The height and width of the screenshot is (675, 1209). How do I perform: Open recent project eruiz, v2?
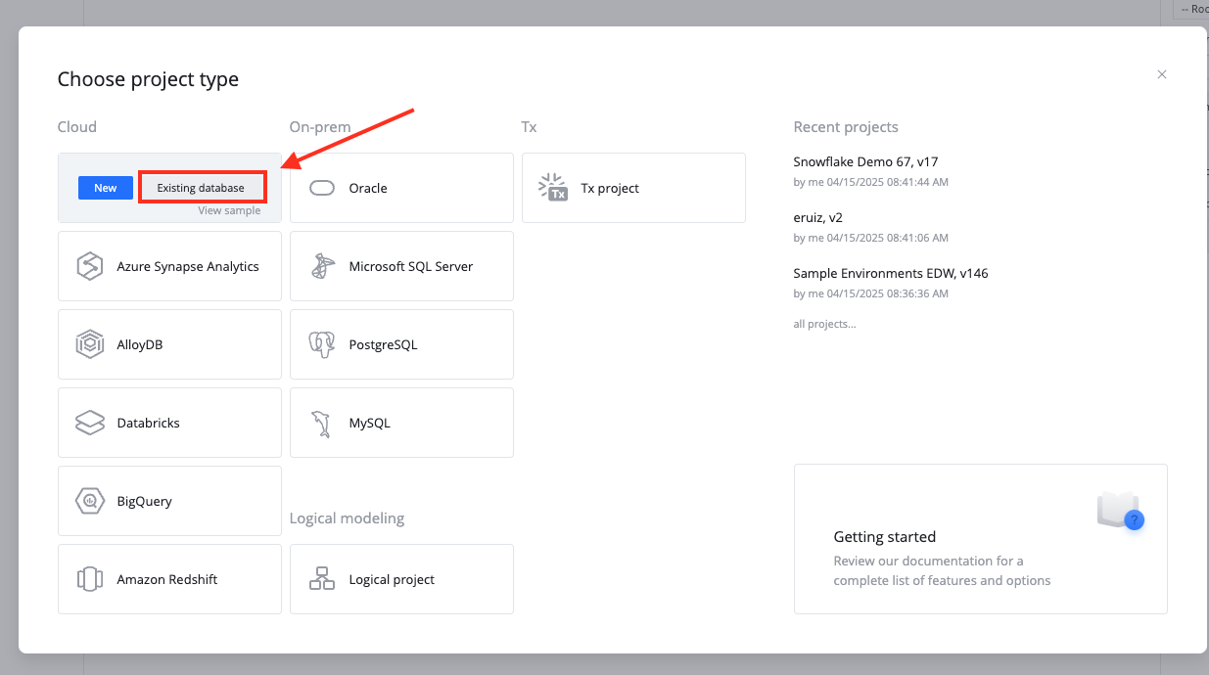coord(818,216)
